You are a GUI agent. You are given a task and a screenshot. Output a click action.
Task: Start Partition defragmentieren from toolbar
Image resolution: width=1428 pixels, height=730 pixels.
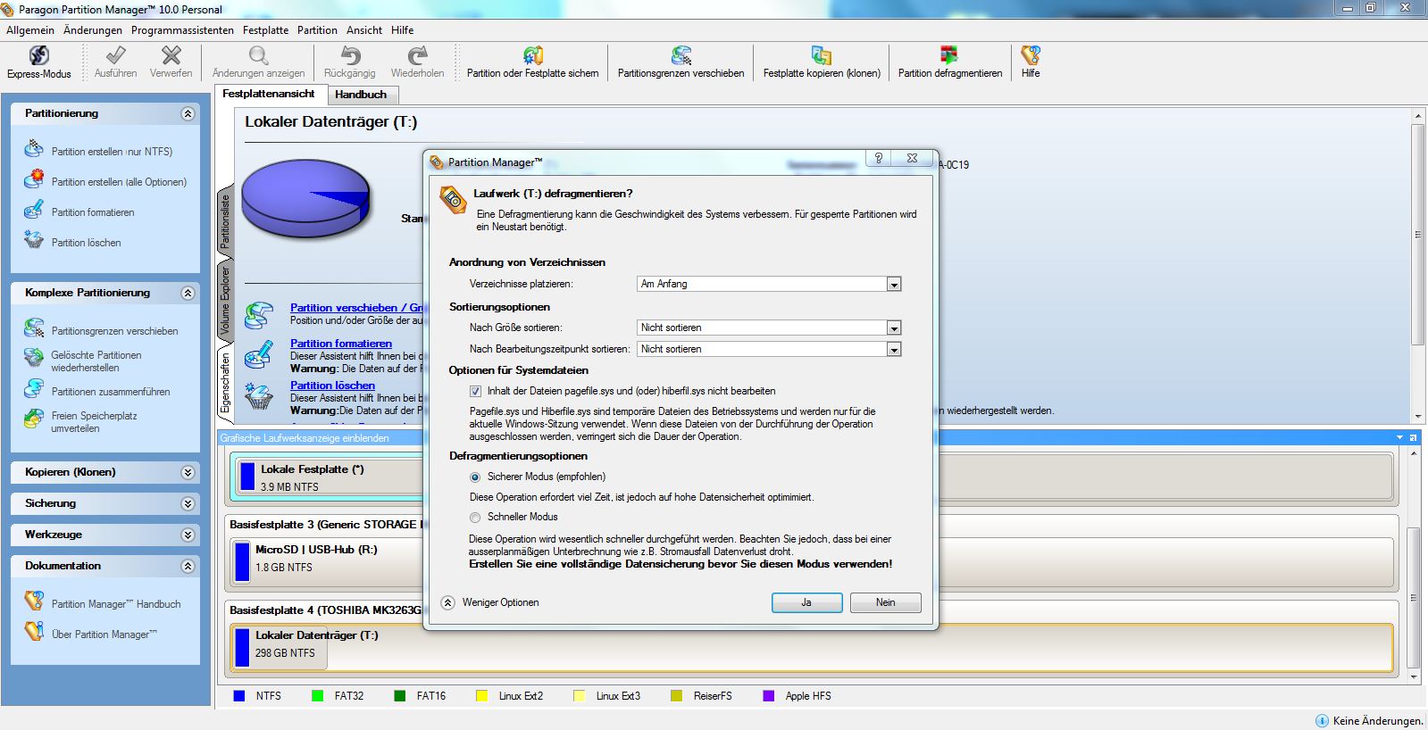949,62
